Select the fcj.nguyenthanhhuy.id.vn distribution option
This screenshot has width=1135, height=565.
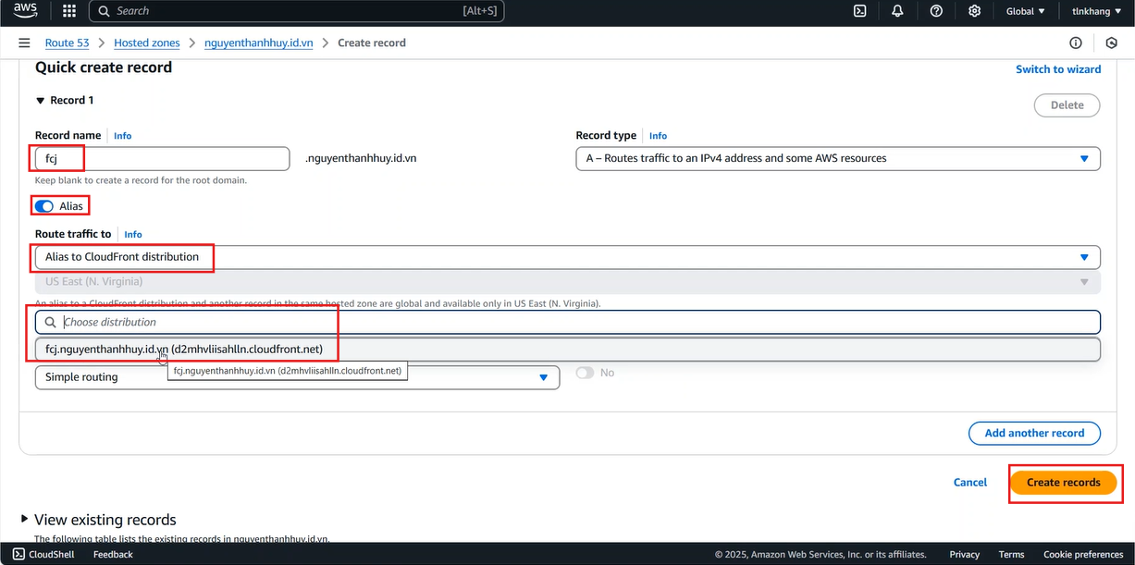568,350
